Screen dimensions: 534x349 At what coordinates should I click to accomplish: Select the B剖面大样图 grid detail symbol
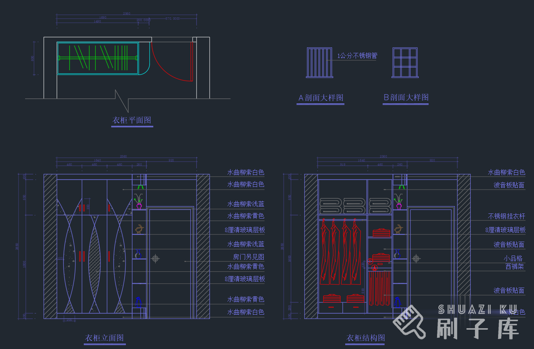point(405,63)
